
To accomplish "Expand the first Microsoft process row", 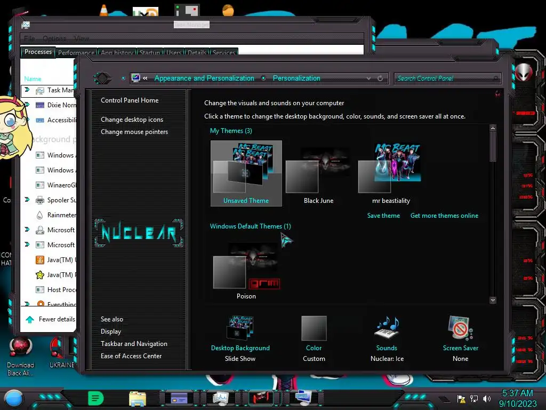I will 27,230.
